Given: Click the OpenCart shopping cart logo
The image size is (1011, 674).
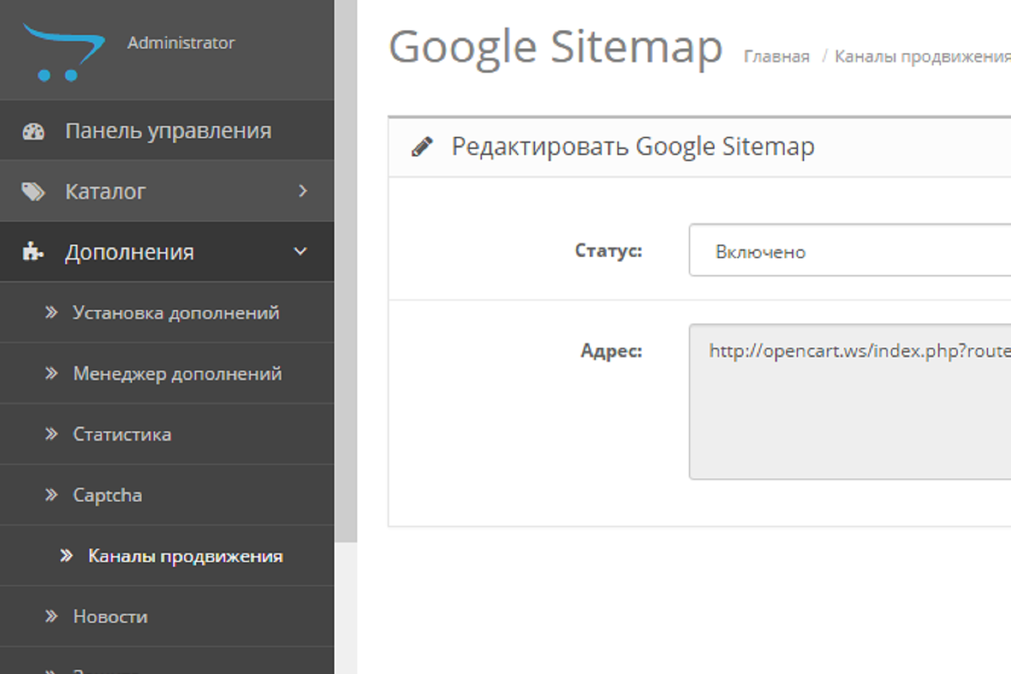Looking at the screenshot, I should [x=63, y=53].
